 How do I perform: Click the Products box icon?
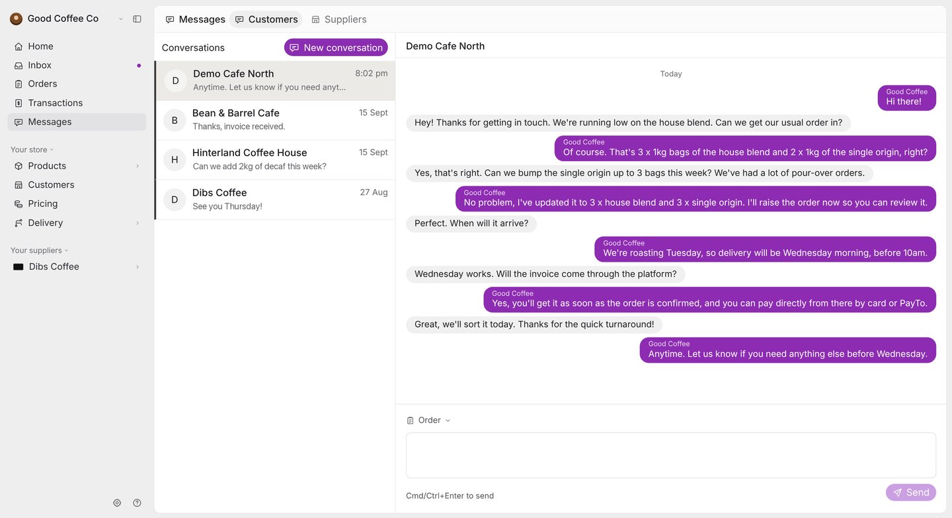[x=19, y=166]
